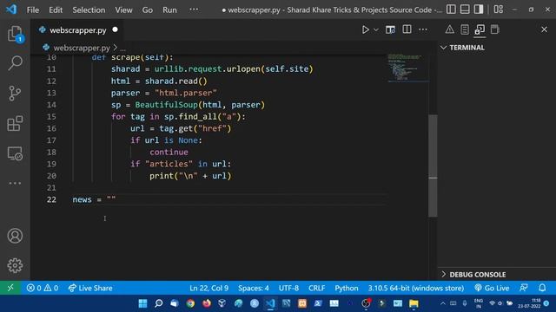Open the Selection menu
The width and height of the screenshot is (556, 312).
[x=89, y=10]
